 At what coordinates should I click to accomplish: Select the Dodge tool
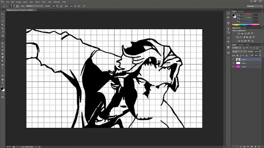(2, 61)
